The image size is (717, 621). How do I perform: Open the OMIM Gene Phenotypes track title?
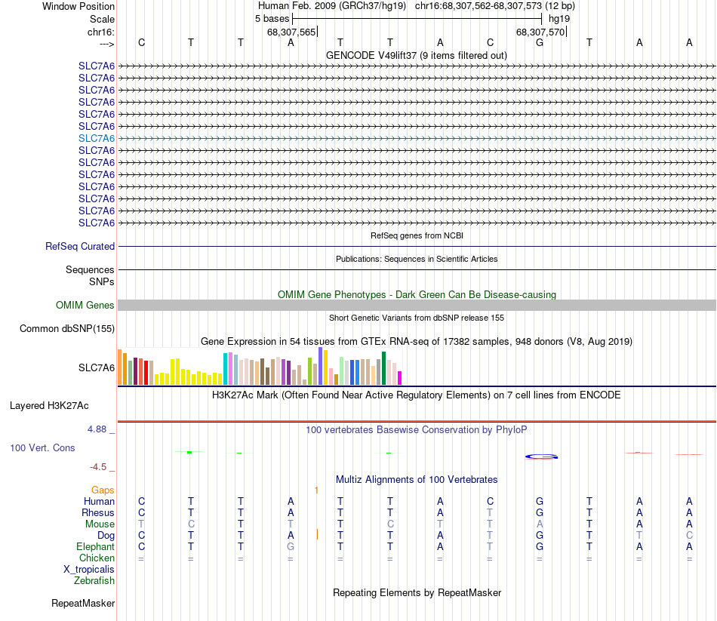(417, 294)
